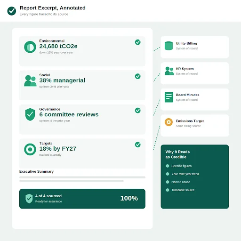Click the Environmental category label
Screen dimensions: 241x241
(52, 41)
